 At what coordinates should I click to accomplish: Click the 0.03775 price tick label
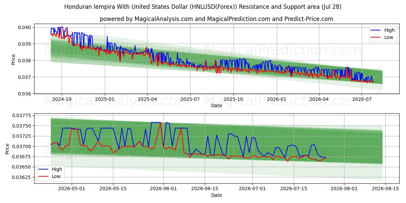coord(22,116)
